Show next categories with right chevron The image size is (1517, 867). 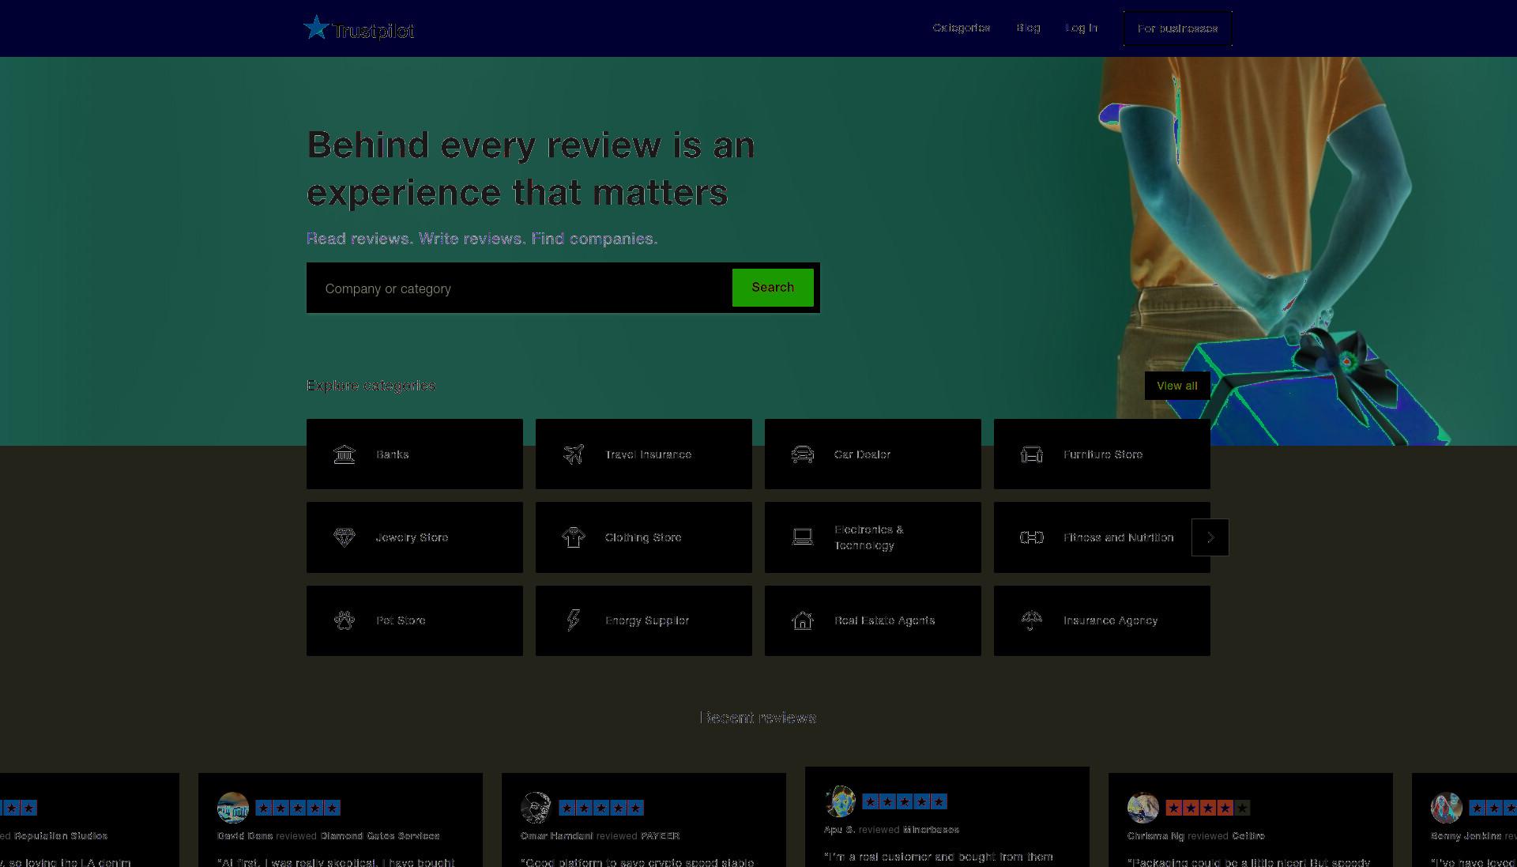(x=1210, y=537)
